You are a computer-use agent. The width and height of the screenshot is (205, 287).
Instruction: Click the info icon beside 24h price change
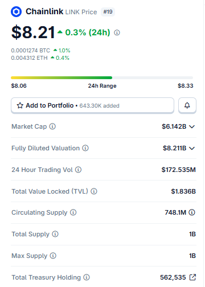click(x=117, y=32)
